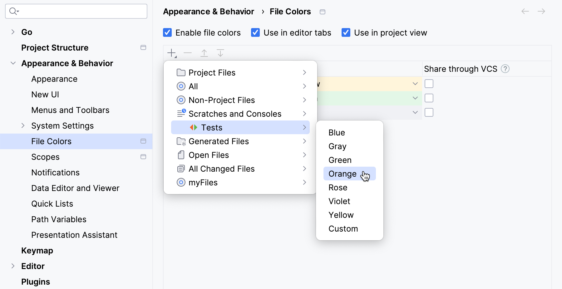
Task: Click the Remove (minus) toolbar icon
Action: pos(188,53)
